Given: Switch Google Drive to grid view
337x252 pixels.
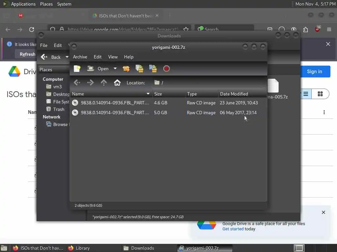Looking at the screenshot, I should pyautogui.click(x=320, y=94).
